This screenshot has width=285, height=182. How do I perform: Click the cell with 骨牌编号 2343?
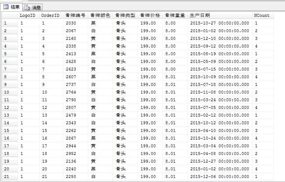[76, 123]
